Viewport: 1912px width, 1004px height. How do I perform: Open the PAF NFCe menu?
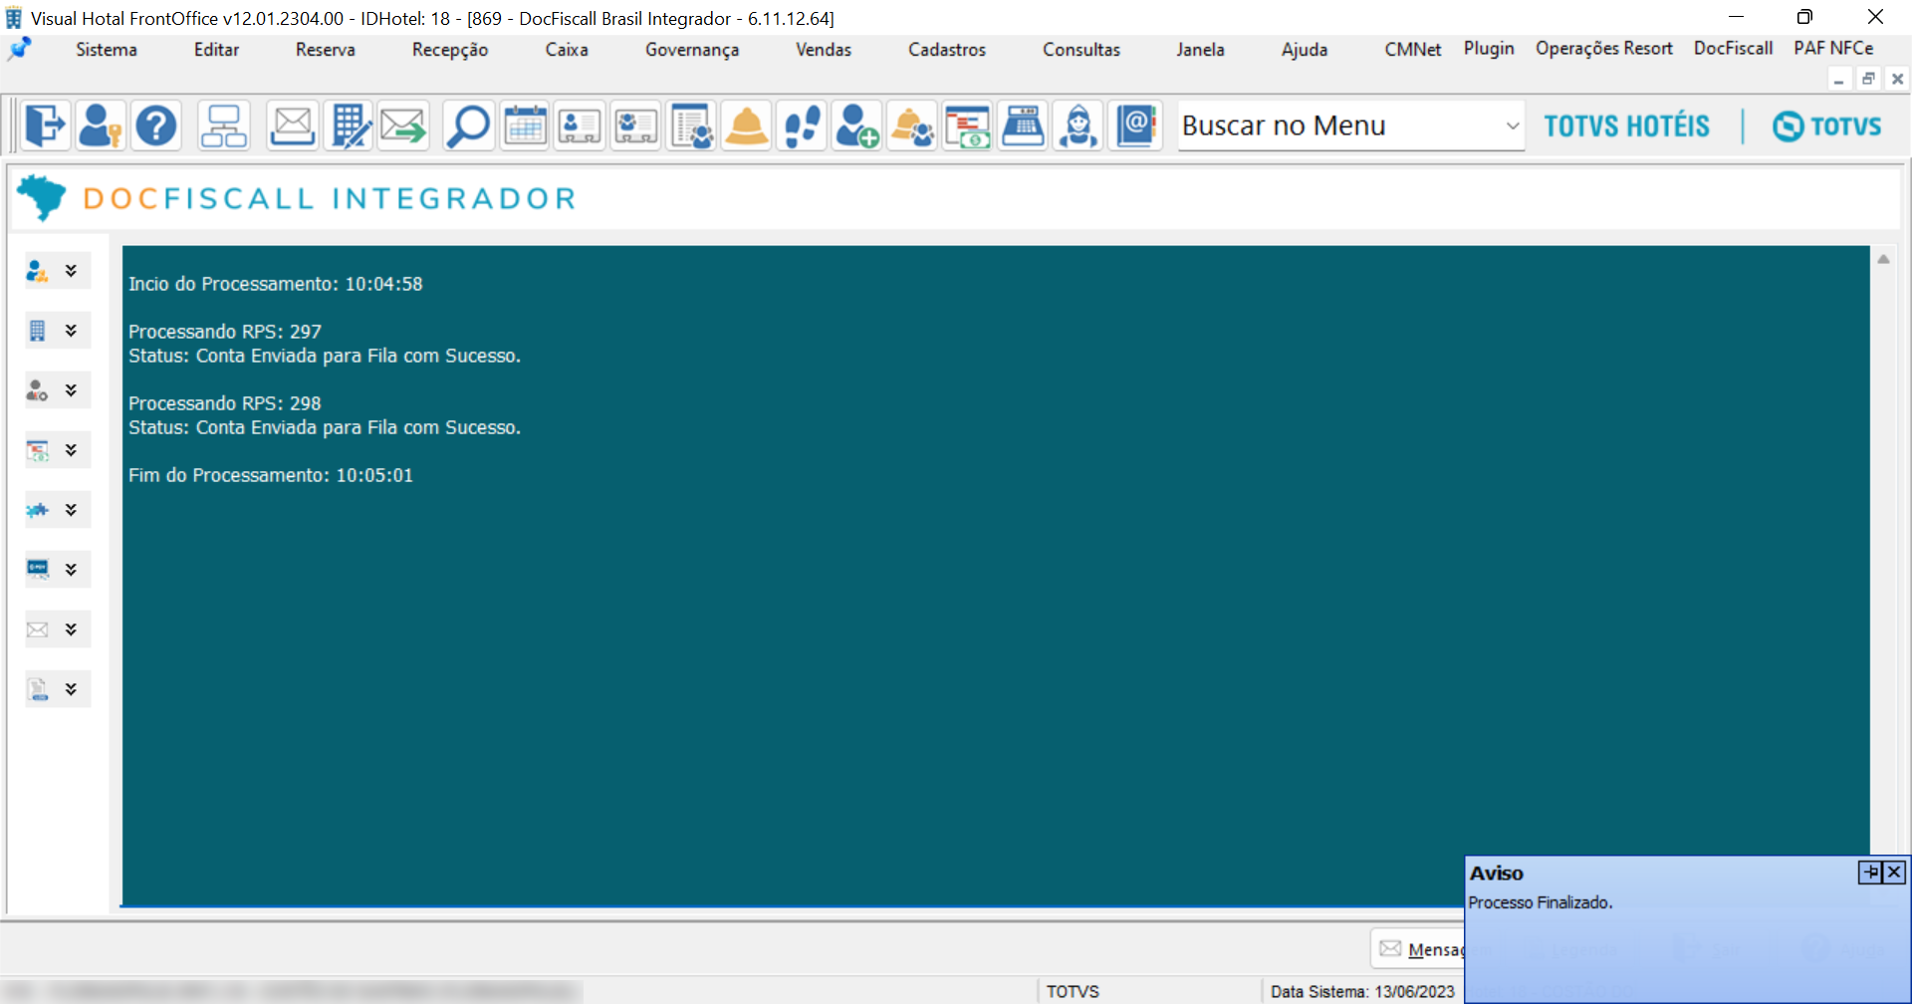coord(1833,49)
